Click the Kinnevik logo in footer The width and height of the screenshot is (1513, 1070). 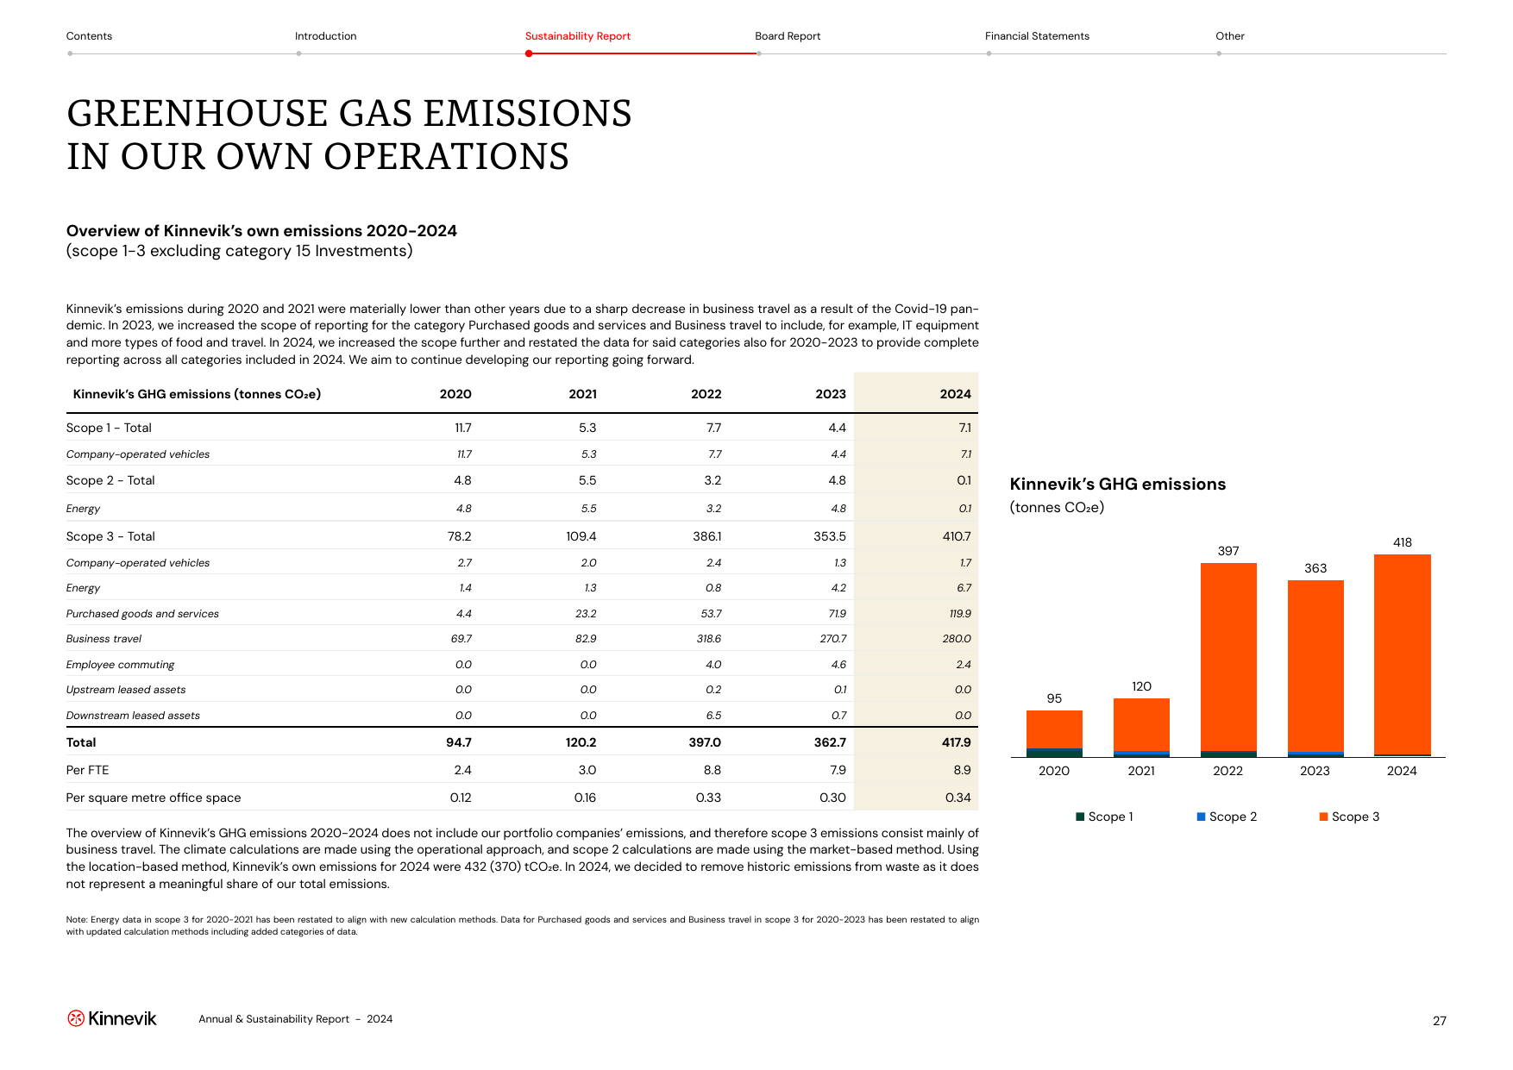[x=112, y=1018]
